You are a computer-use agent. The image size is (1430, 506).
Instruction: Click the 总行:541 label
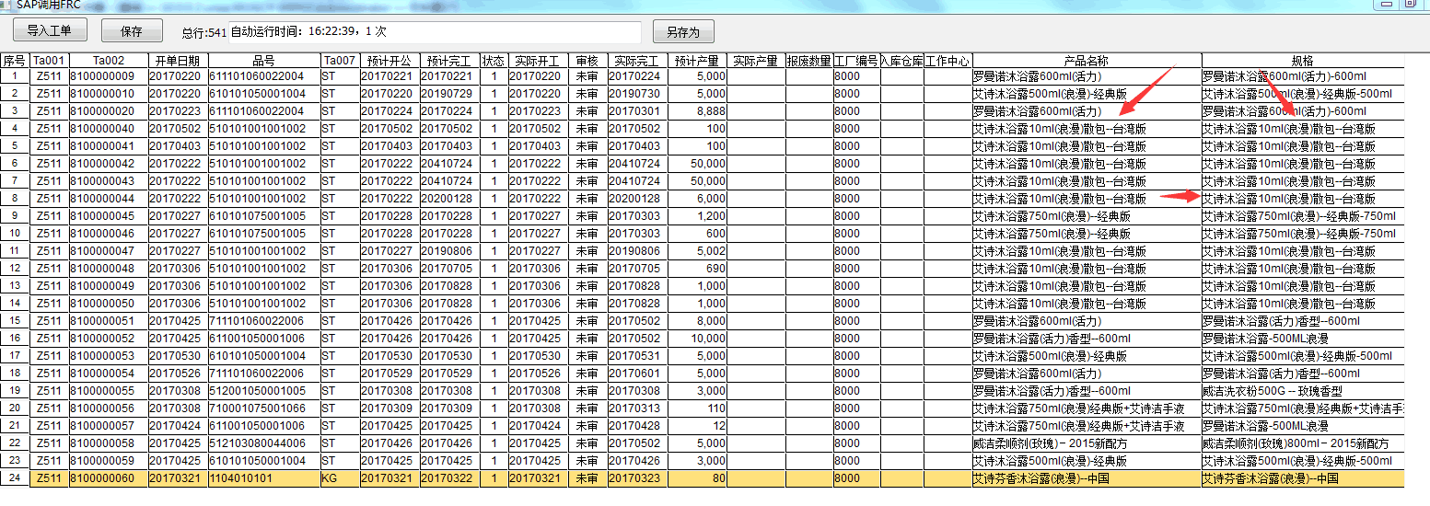[x=204, y=33]
